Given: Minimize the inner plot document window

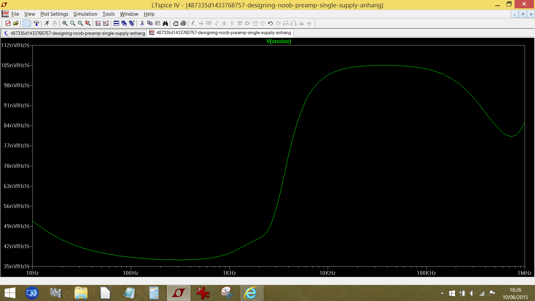Looking at the screenshot, I should coord(515,14).
